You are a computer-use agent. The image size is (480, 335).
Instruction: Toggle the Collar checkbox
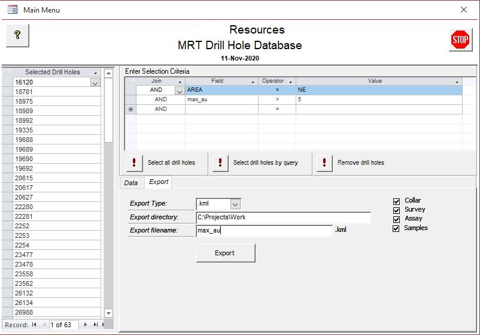pos(396,201)
